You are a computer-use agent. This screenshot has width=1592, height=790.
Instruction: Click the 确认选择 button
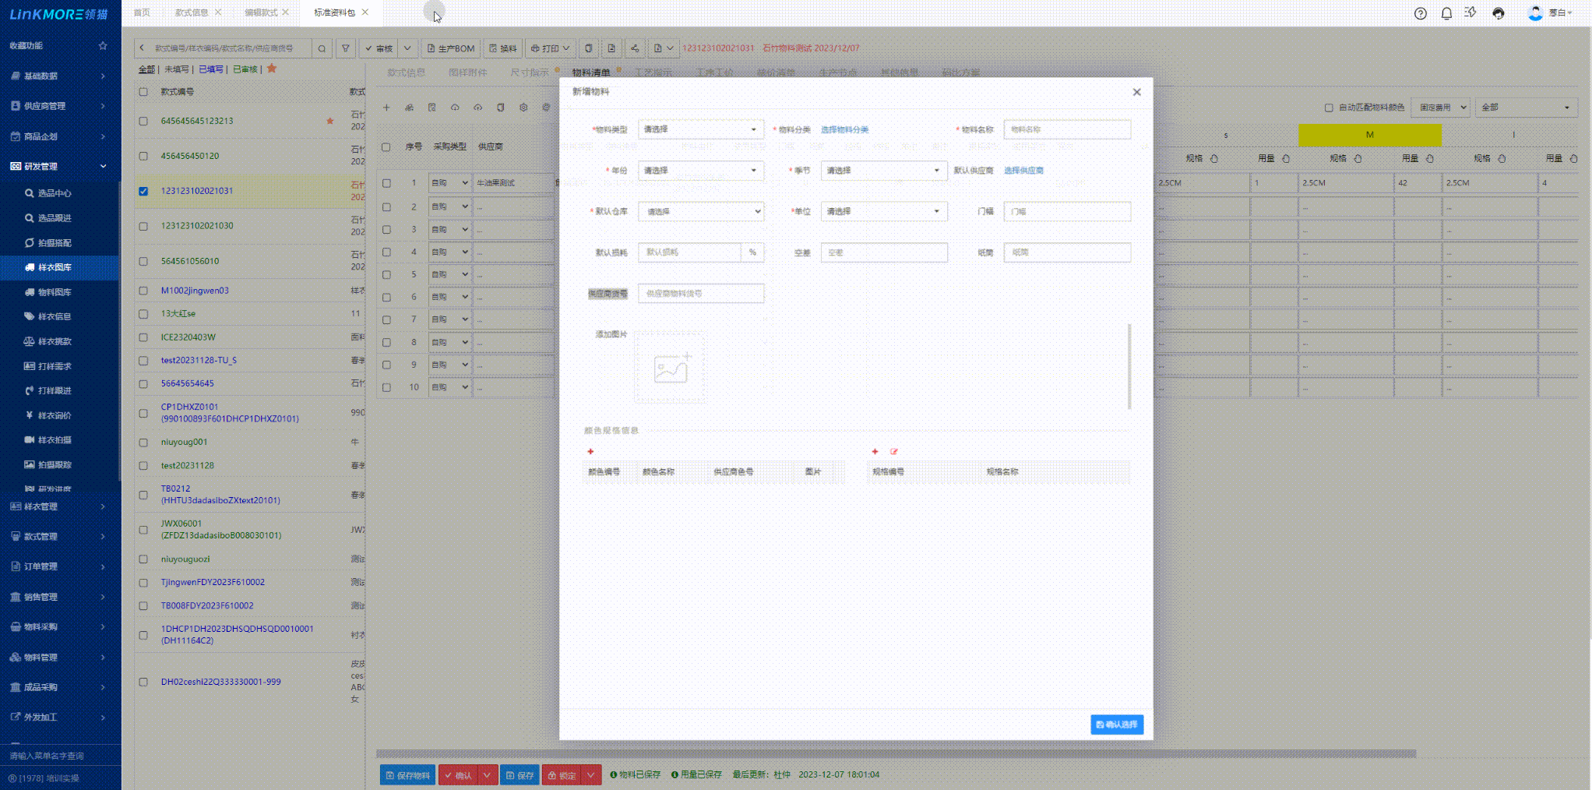[1116, 725]
